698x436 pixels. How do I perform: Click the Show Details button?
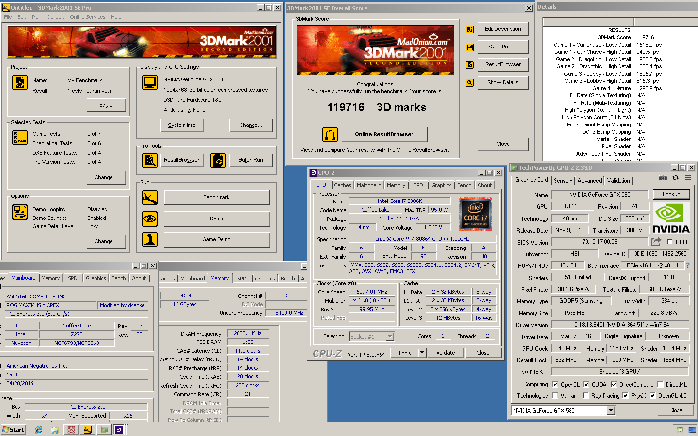tap(503, 83)
